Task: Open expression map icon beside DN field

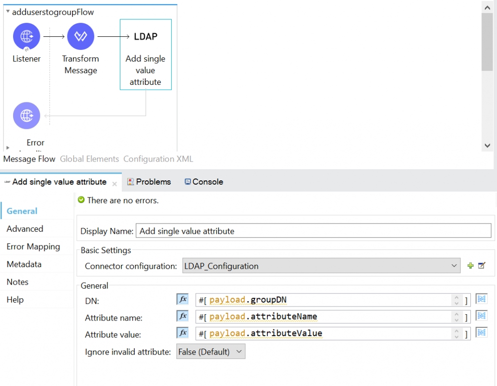Action: pyautogui.click(x=481, y=299)
